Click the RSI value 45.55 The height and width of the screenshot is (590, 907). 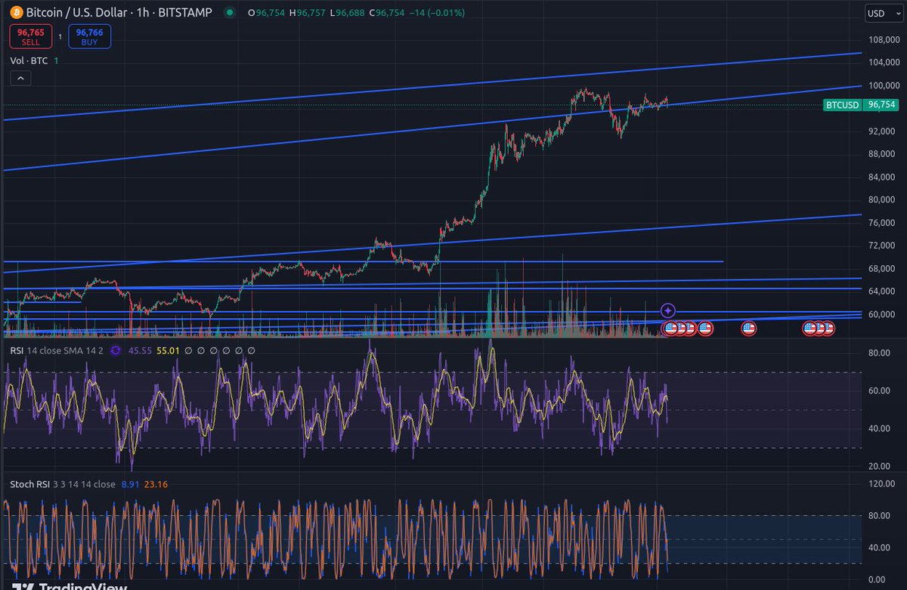click(x=139, y=351)
